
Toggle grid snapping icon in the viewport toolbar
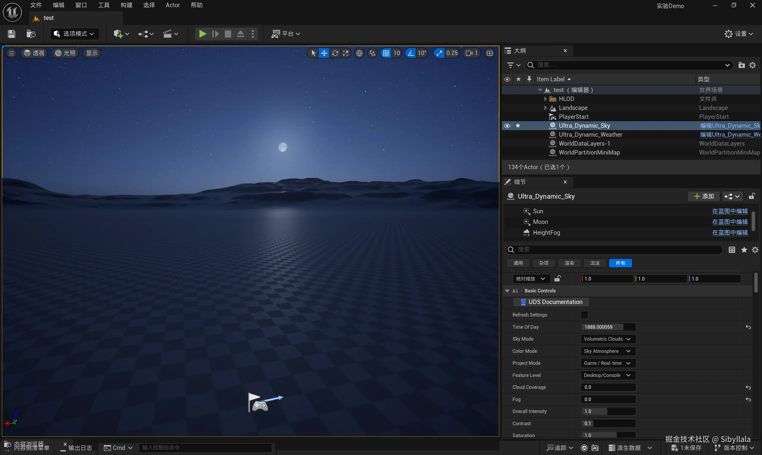pyautogui.click(x=386, y=53)
